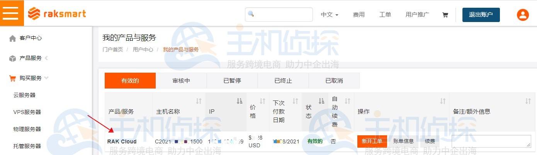
Task: Click 续费 for RAK Cloud
Action: 430,141
